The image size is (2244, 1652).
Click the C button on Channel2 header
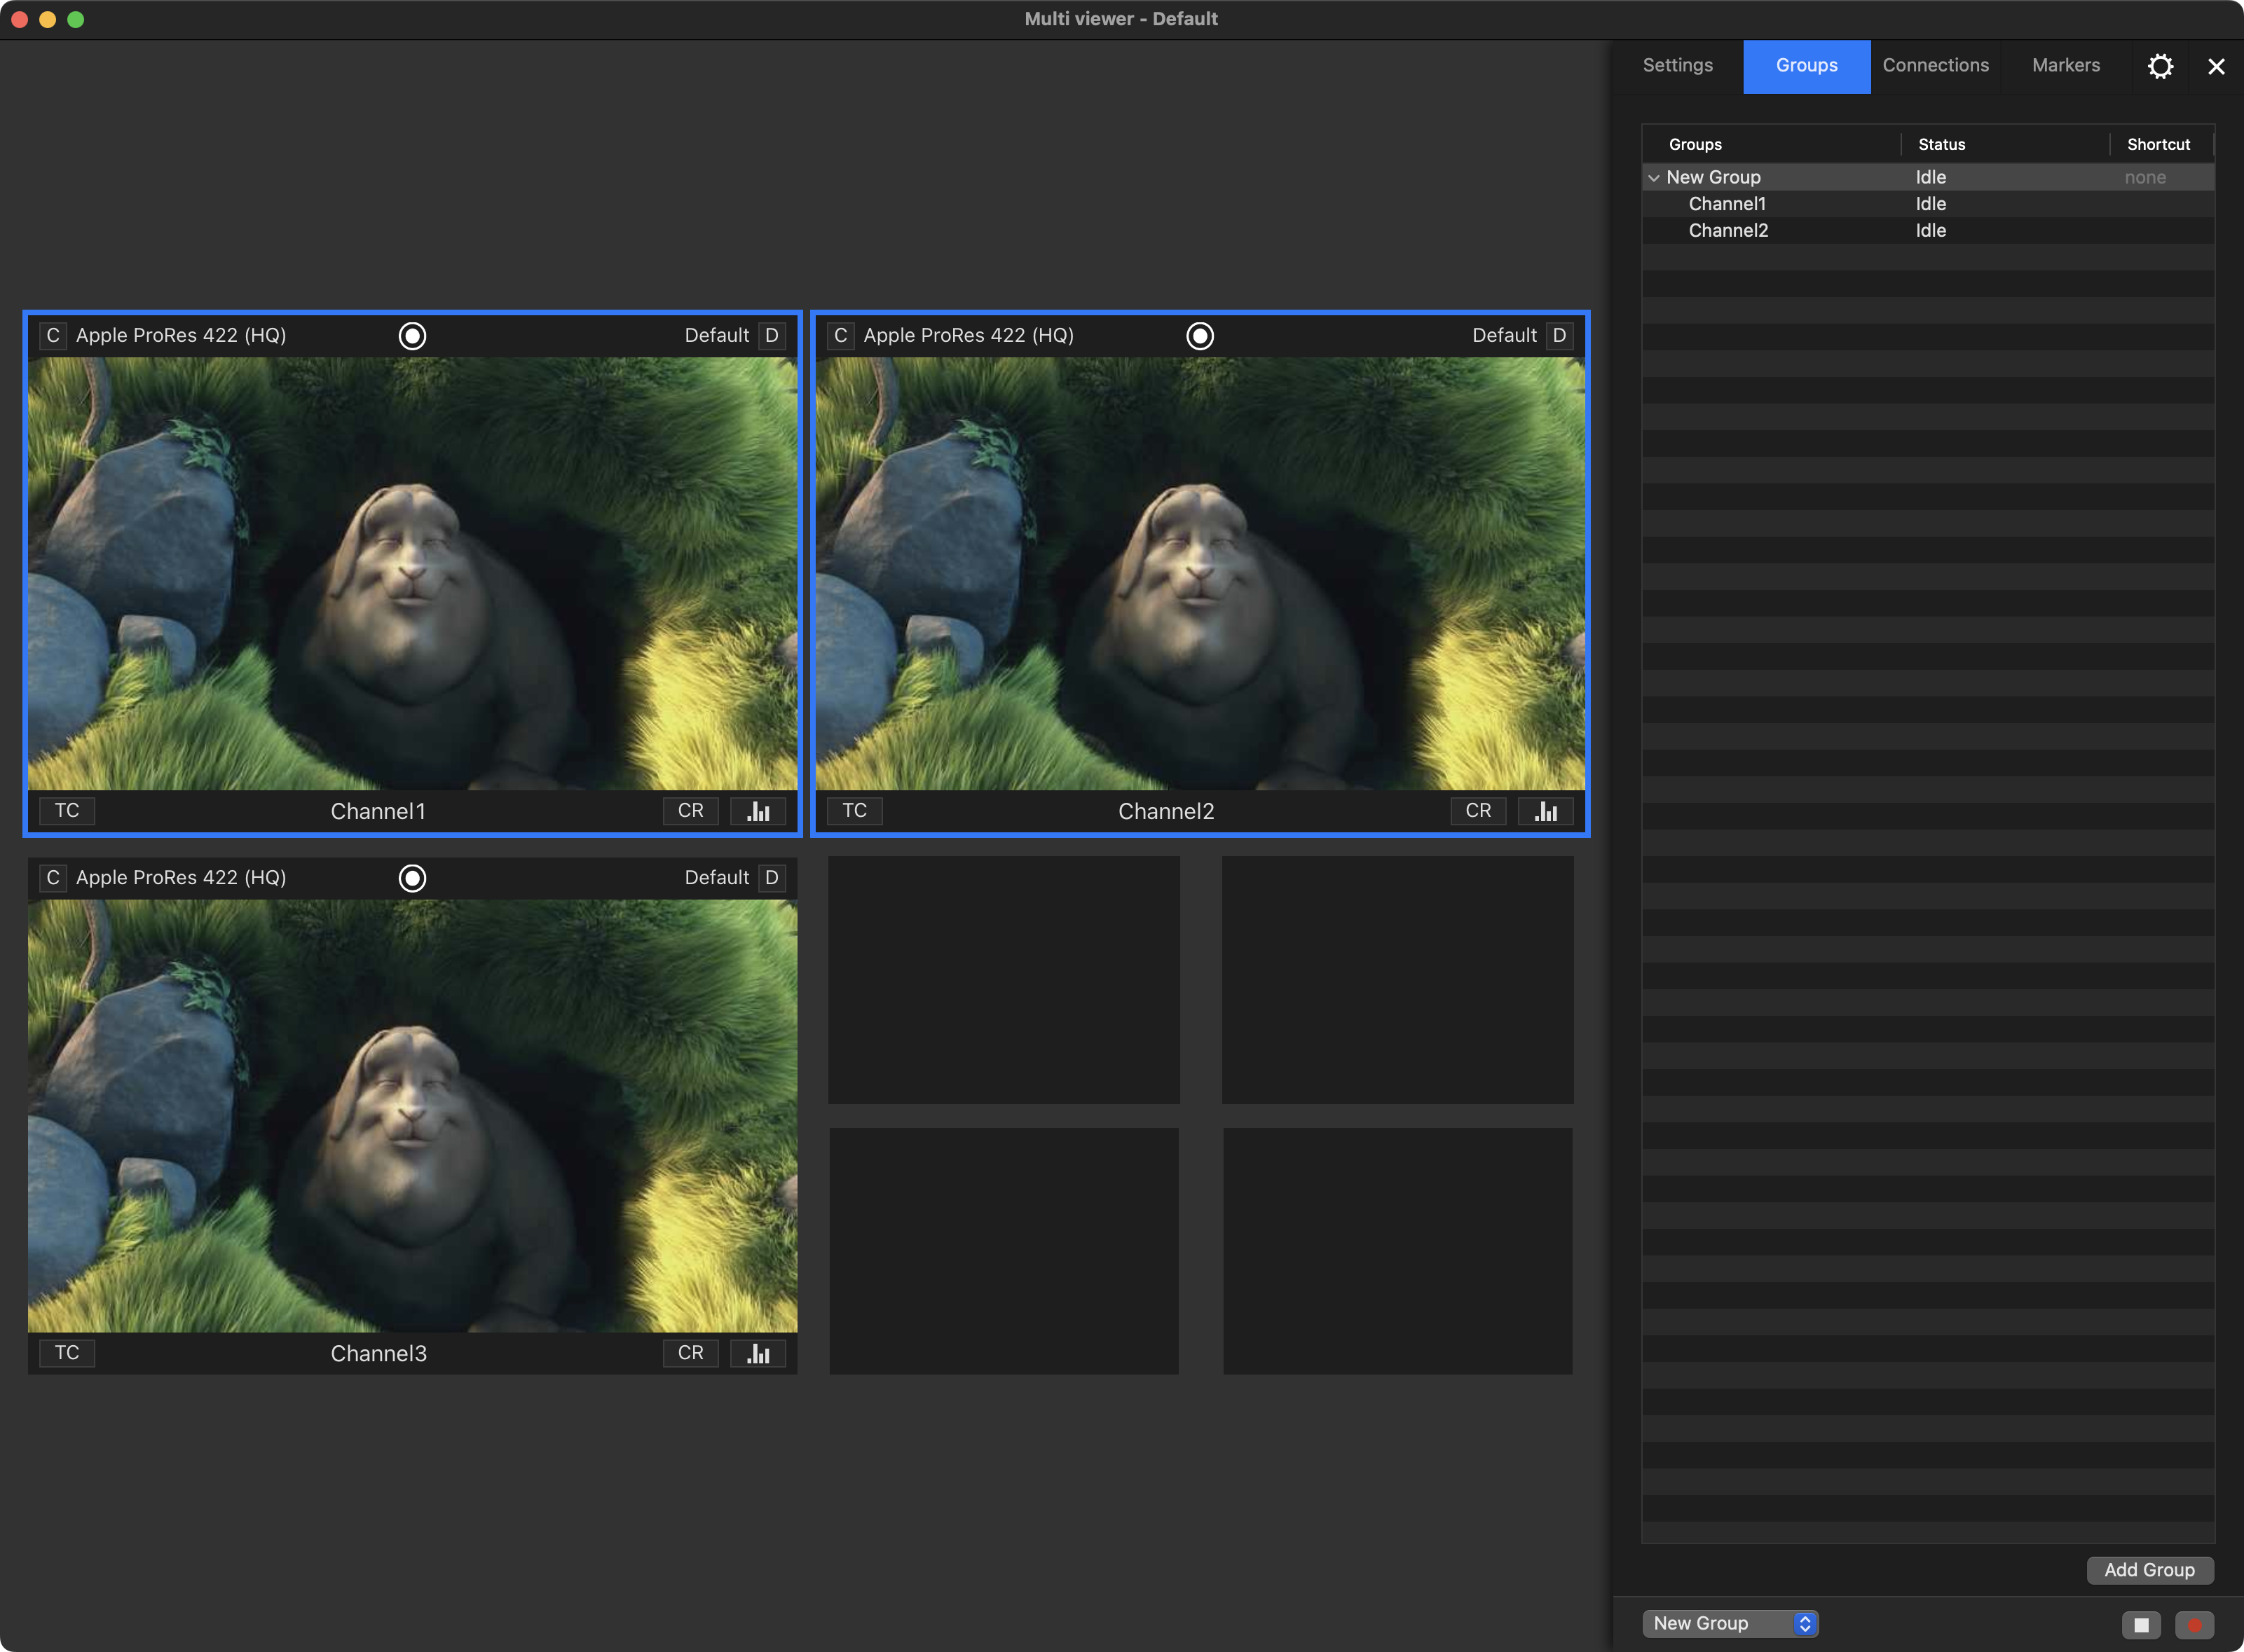pyautogui.click(x=840, y=336)
